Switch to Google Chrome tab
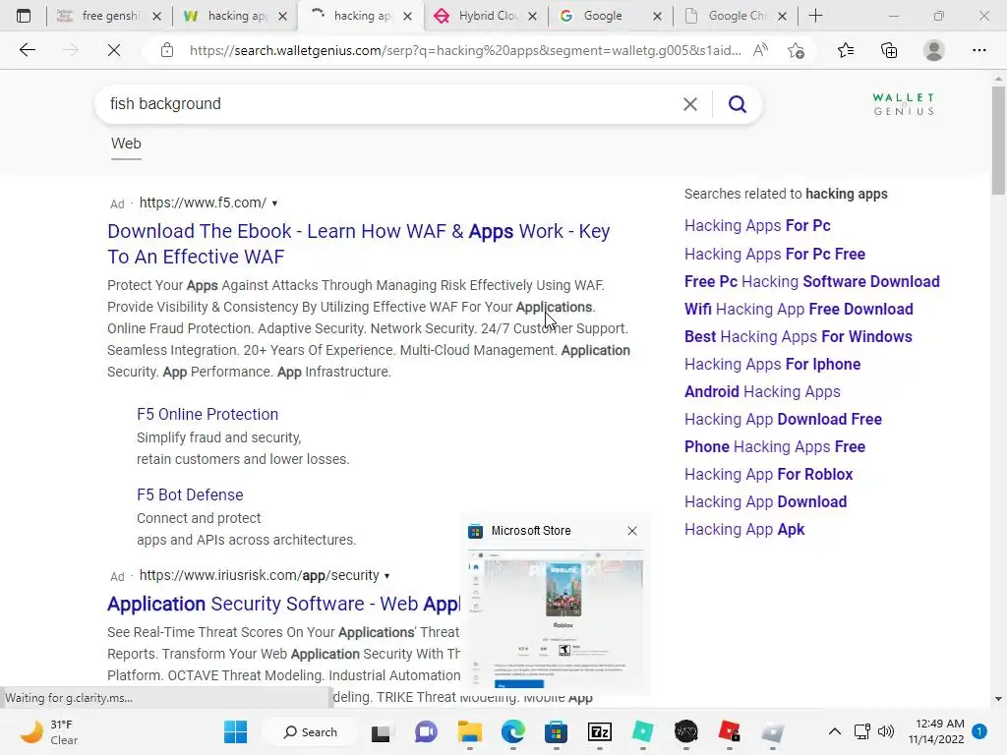 [x=727, y=16]
